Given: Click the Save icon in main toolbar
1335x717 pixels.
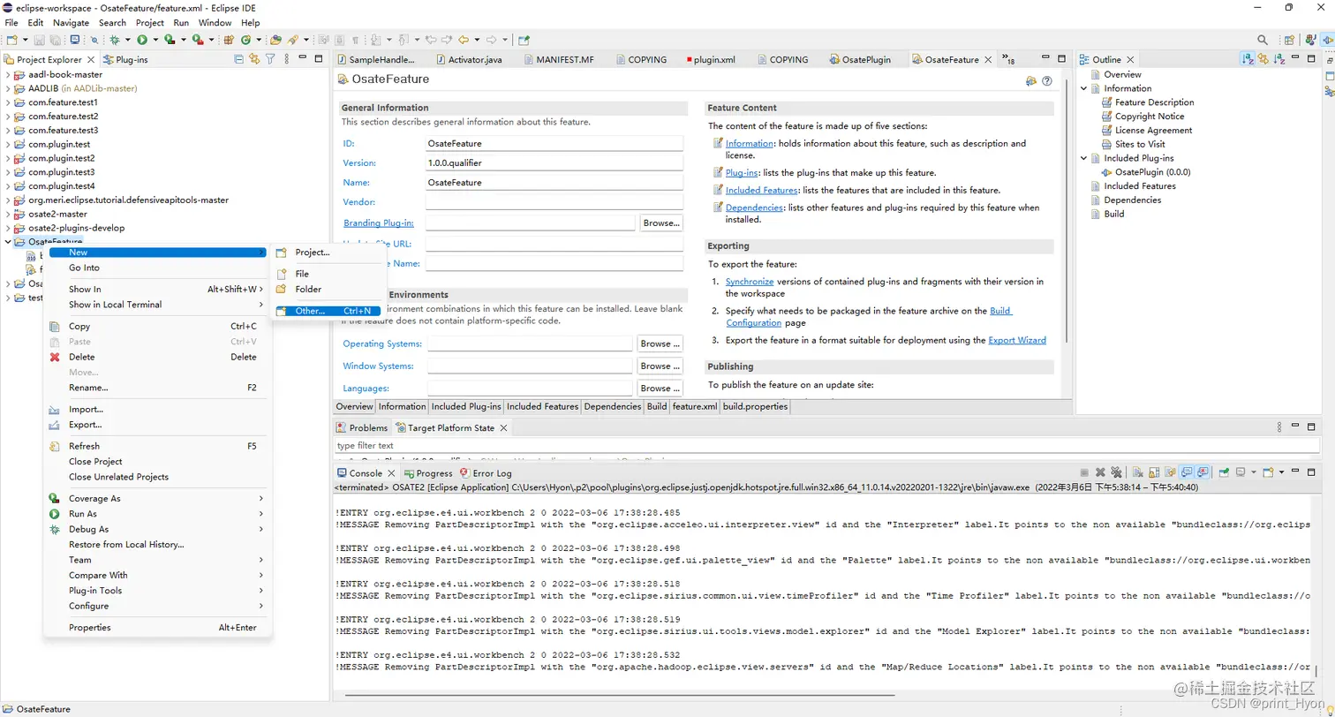Looking at the screenshot, I should tap(39, 40).
